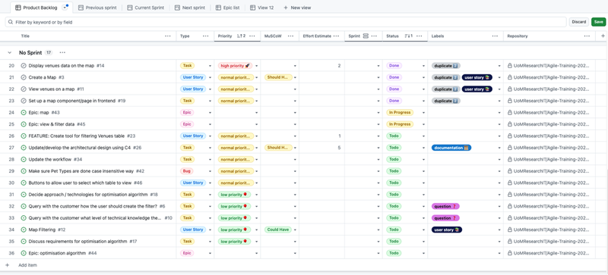
Task: Click the sort indicator in Status header
Action: click(x=409, y=36)
